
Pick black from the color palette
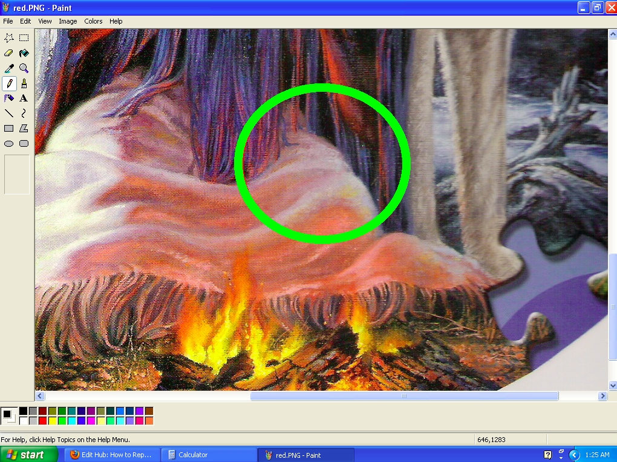23,411
